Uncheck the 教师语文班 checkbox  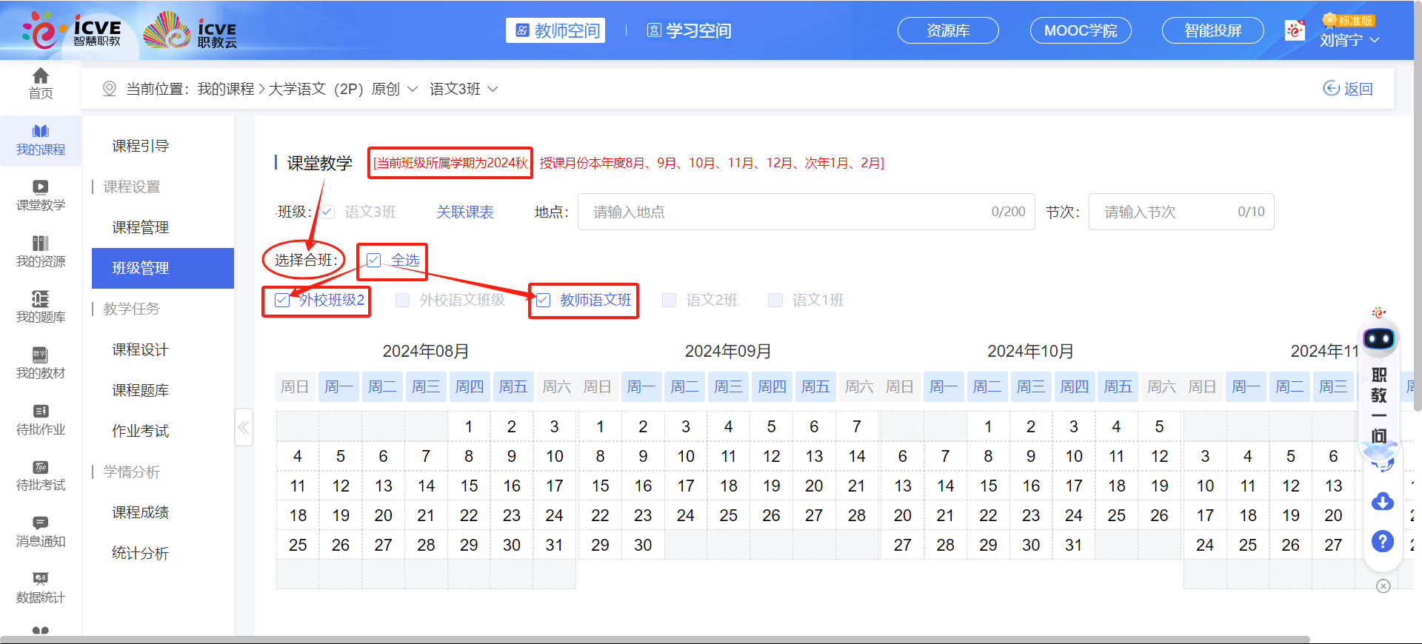click(544, 300)
